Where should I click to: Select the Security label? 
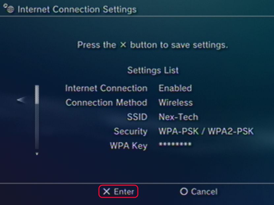(130, 131)
